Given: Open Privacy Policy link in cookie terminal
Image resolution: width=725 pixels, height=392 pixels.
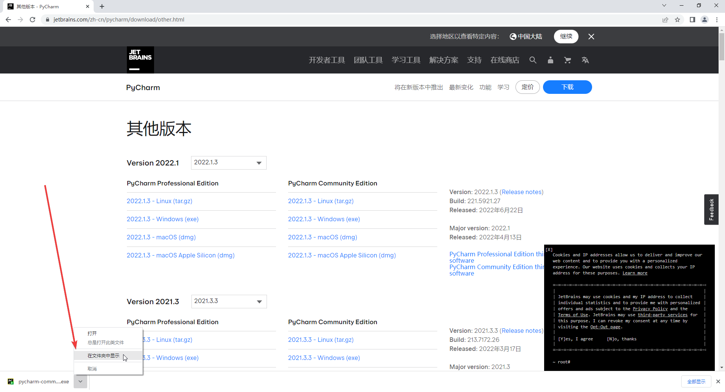Looking at the screenshot, I should tap(650, 309).
